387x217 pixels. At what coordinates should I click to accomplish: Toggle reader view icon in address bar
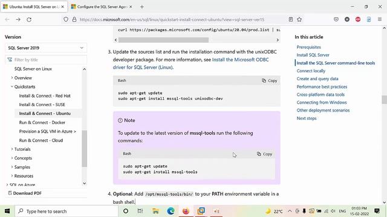coord(291,19)
